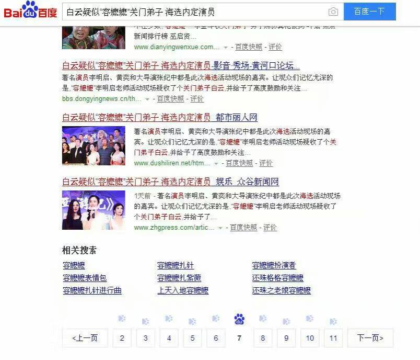This screenshot has width=420, height=360.
Task: Open result title ending 都市丽人网
Action: pos(160,117)
